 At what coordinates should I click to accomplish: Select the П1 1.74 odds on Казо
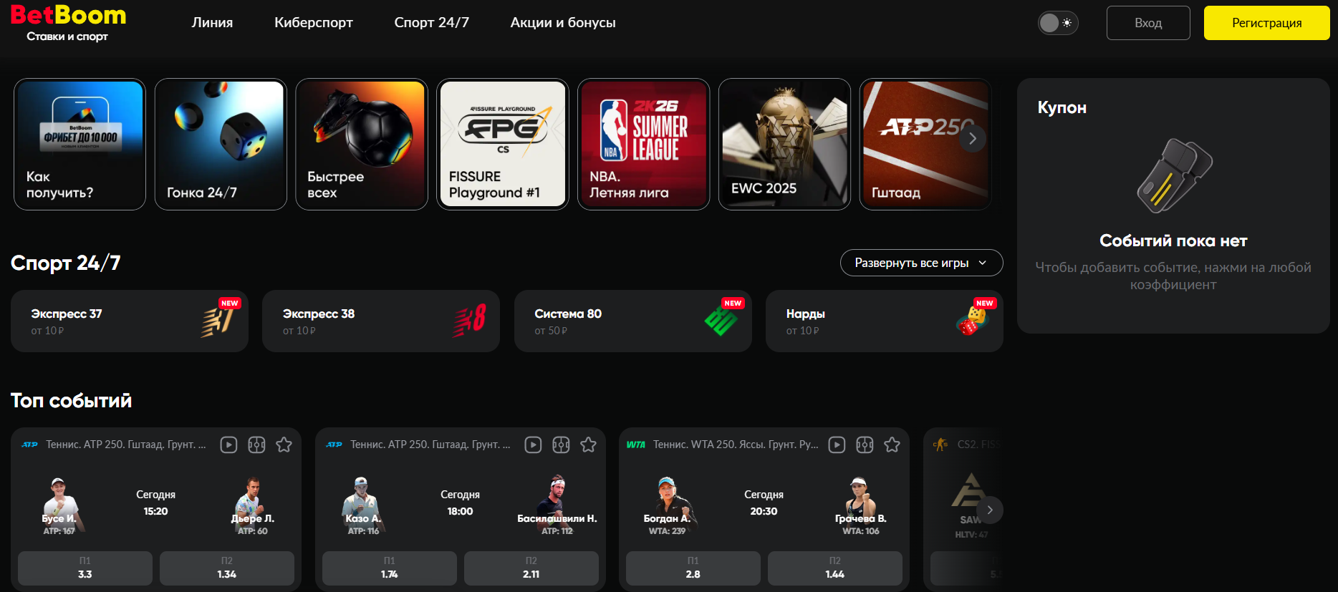click(x=390, y=568)
